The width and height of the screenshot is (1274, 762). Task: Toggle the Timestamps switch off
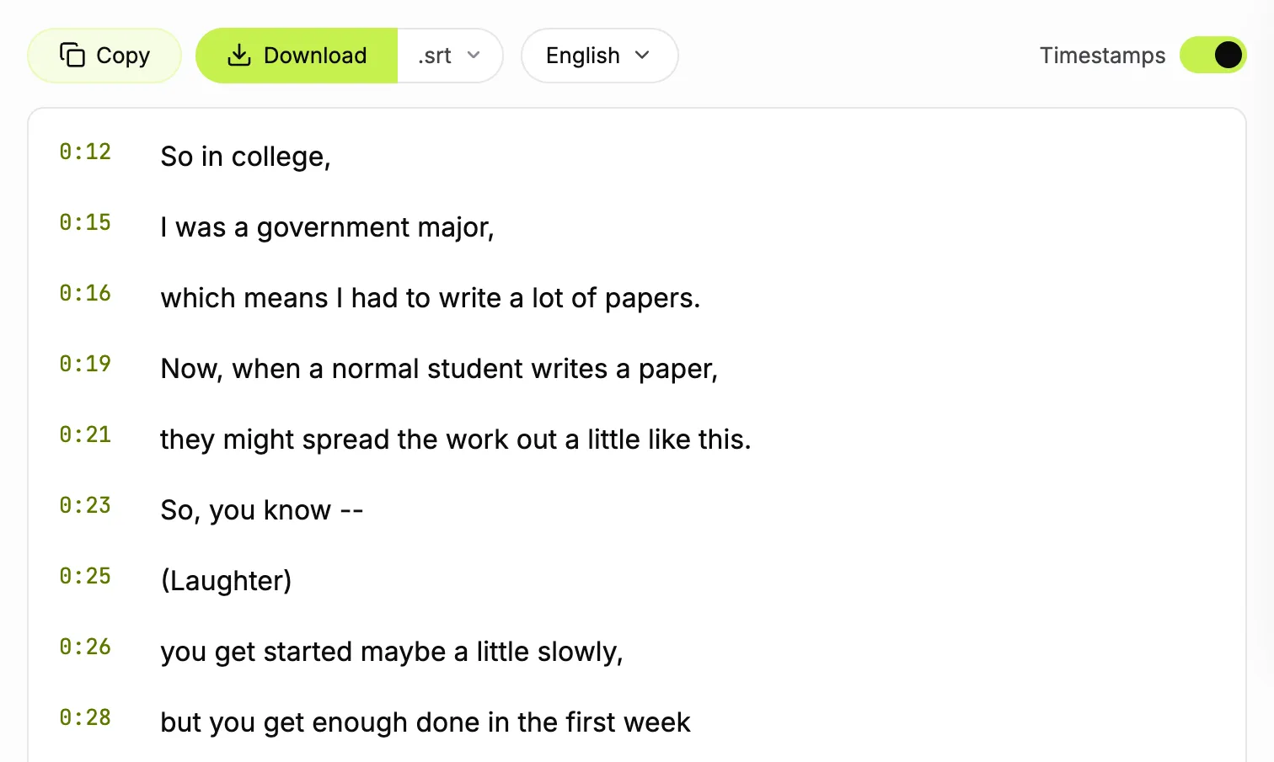[1212, 56]
